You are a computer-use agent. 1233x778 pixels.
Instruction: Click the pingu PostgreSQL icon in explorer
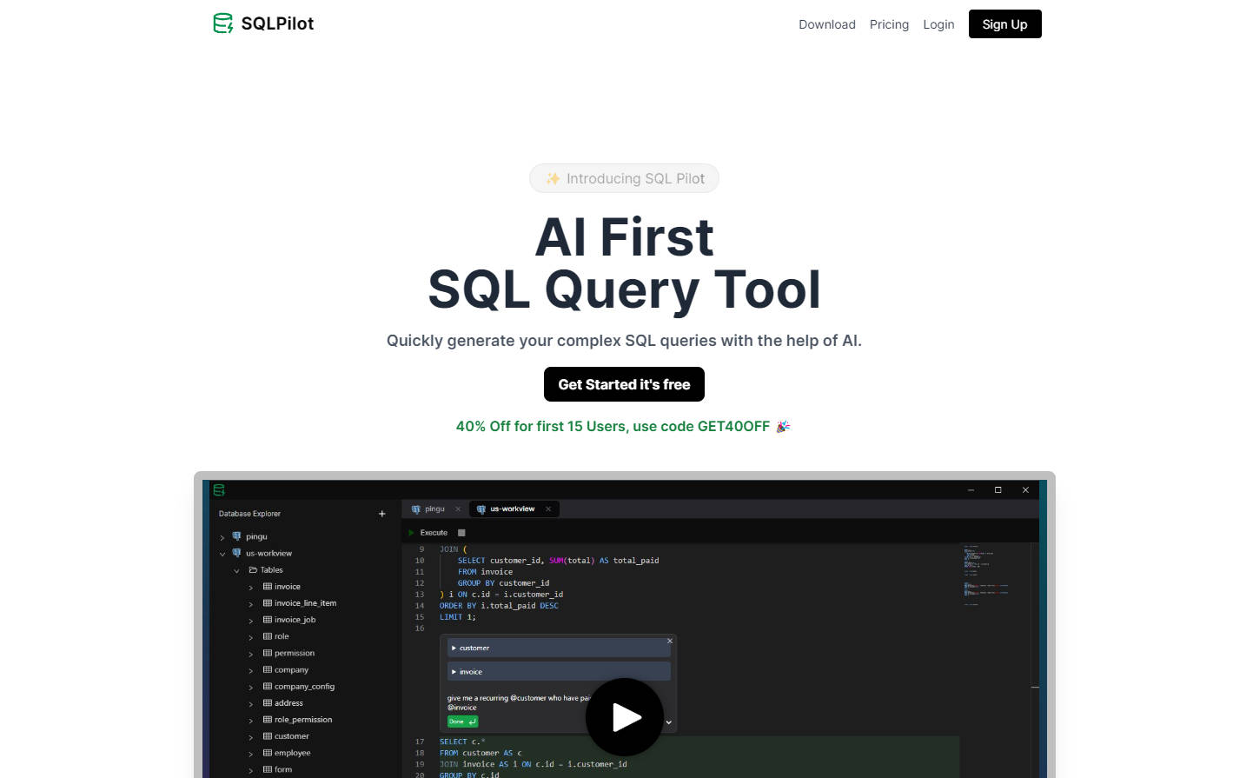click(236, 536)
